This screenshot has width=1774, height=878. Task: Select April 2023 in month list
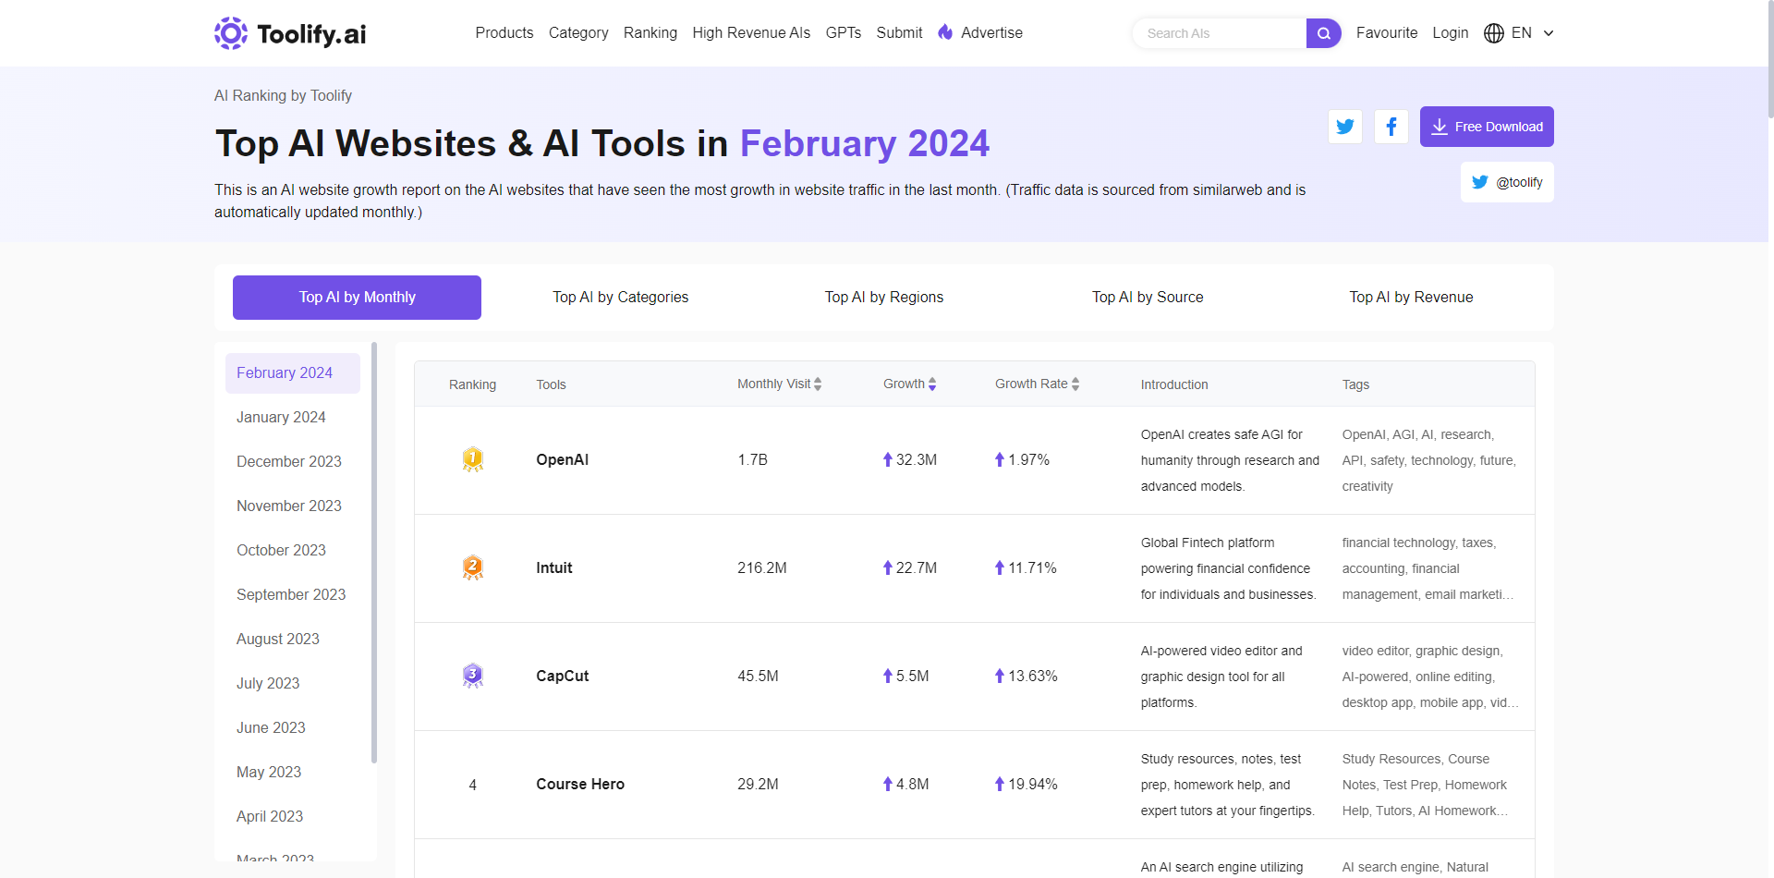[293, 817]
